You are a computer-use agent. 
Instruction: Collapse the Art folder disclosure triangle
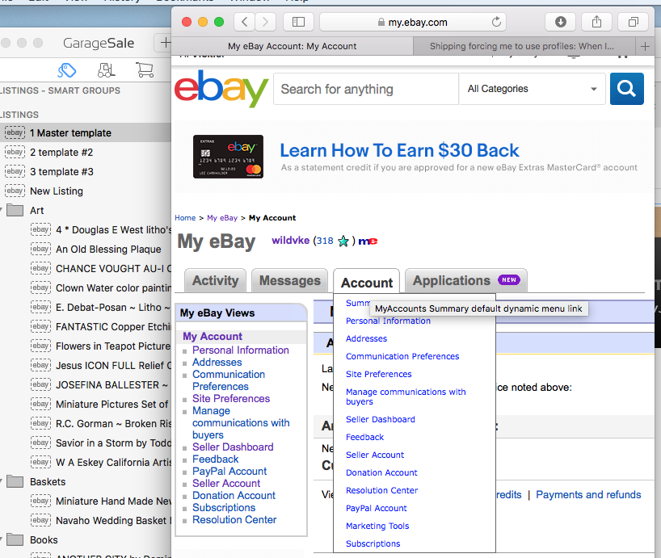[x=2, y=210]
